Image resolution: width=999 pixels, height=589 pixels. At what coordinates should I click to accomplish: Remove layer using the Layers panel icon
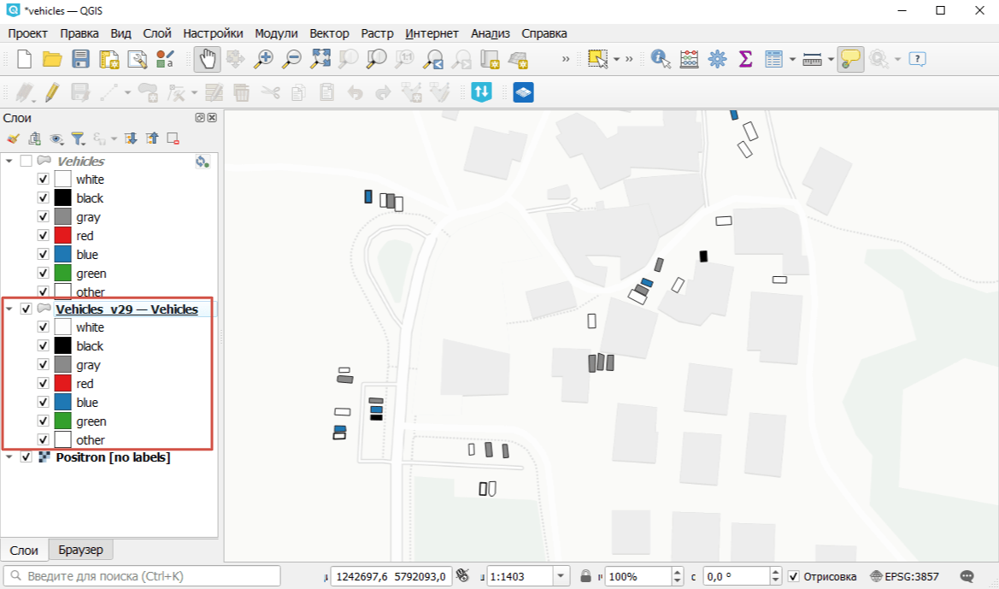tap(173, 138)
